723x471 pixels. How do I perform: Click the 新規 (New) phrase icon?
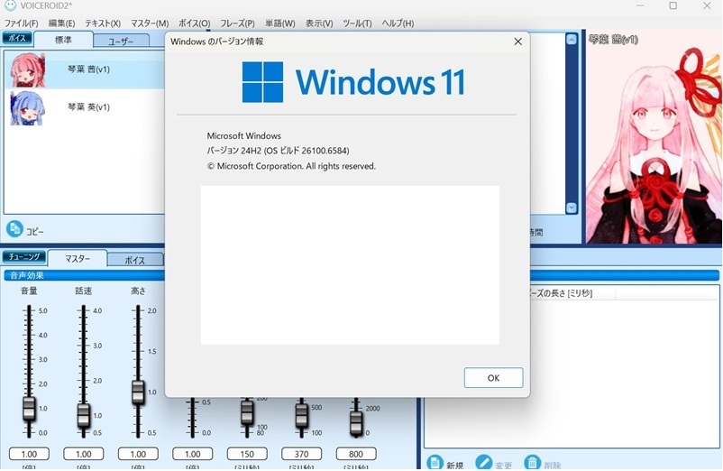tap(435, 462)
